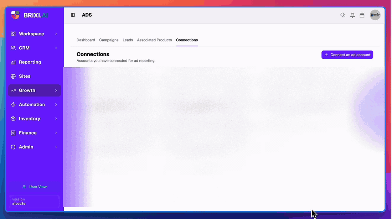This screenshot has width=392, height=219.
Task: Open the calendar icon in header
Action: click(x=362, y=15)
